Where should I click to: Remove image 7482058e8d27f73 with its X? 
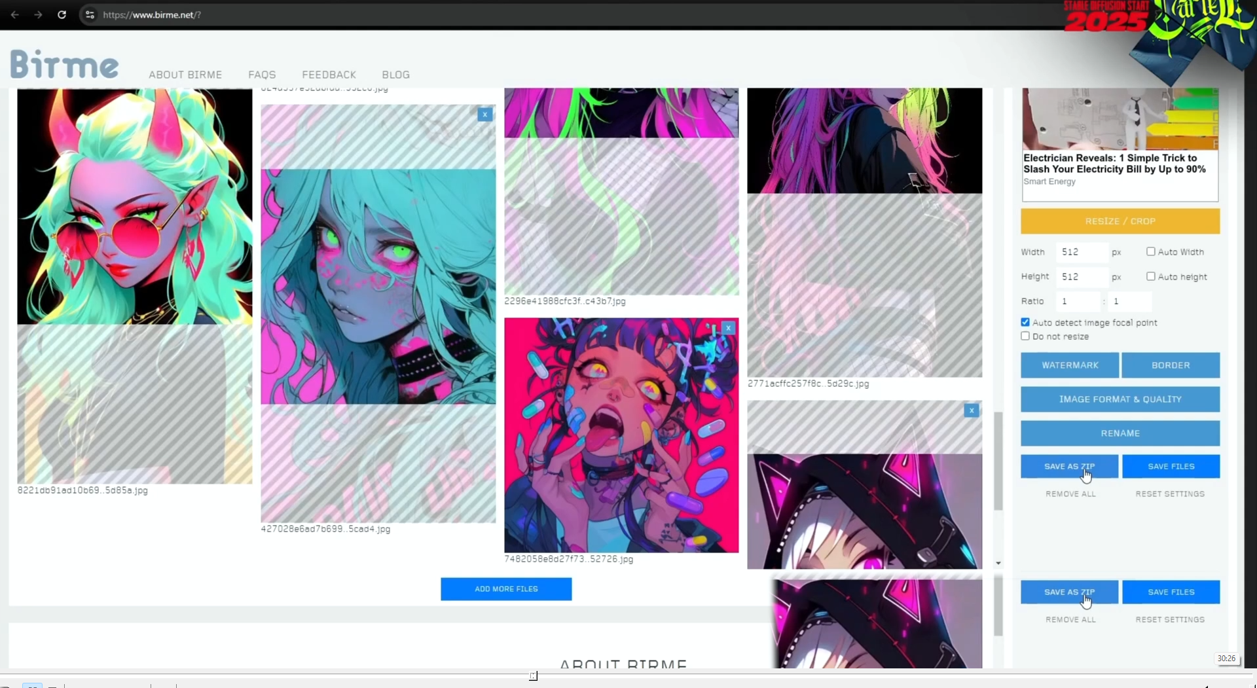pyautogui.click(x=728, y=328)
